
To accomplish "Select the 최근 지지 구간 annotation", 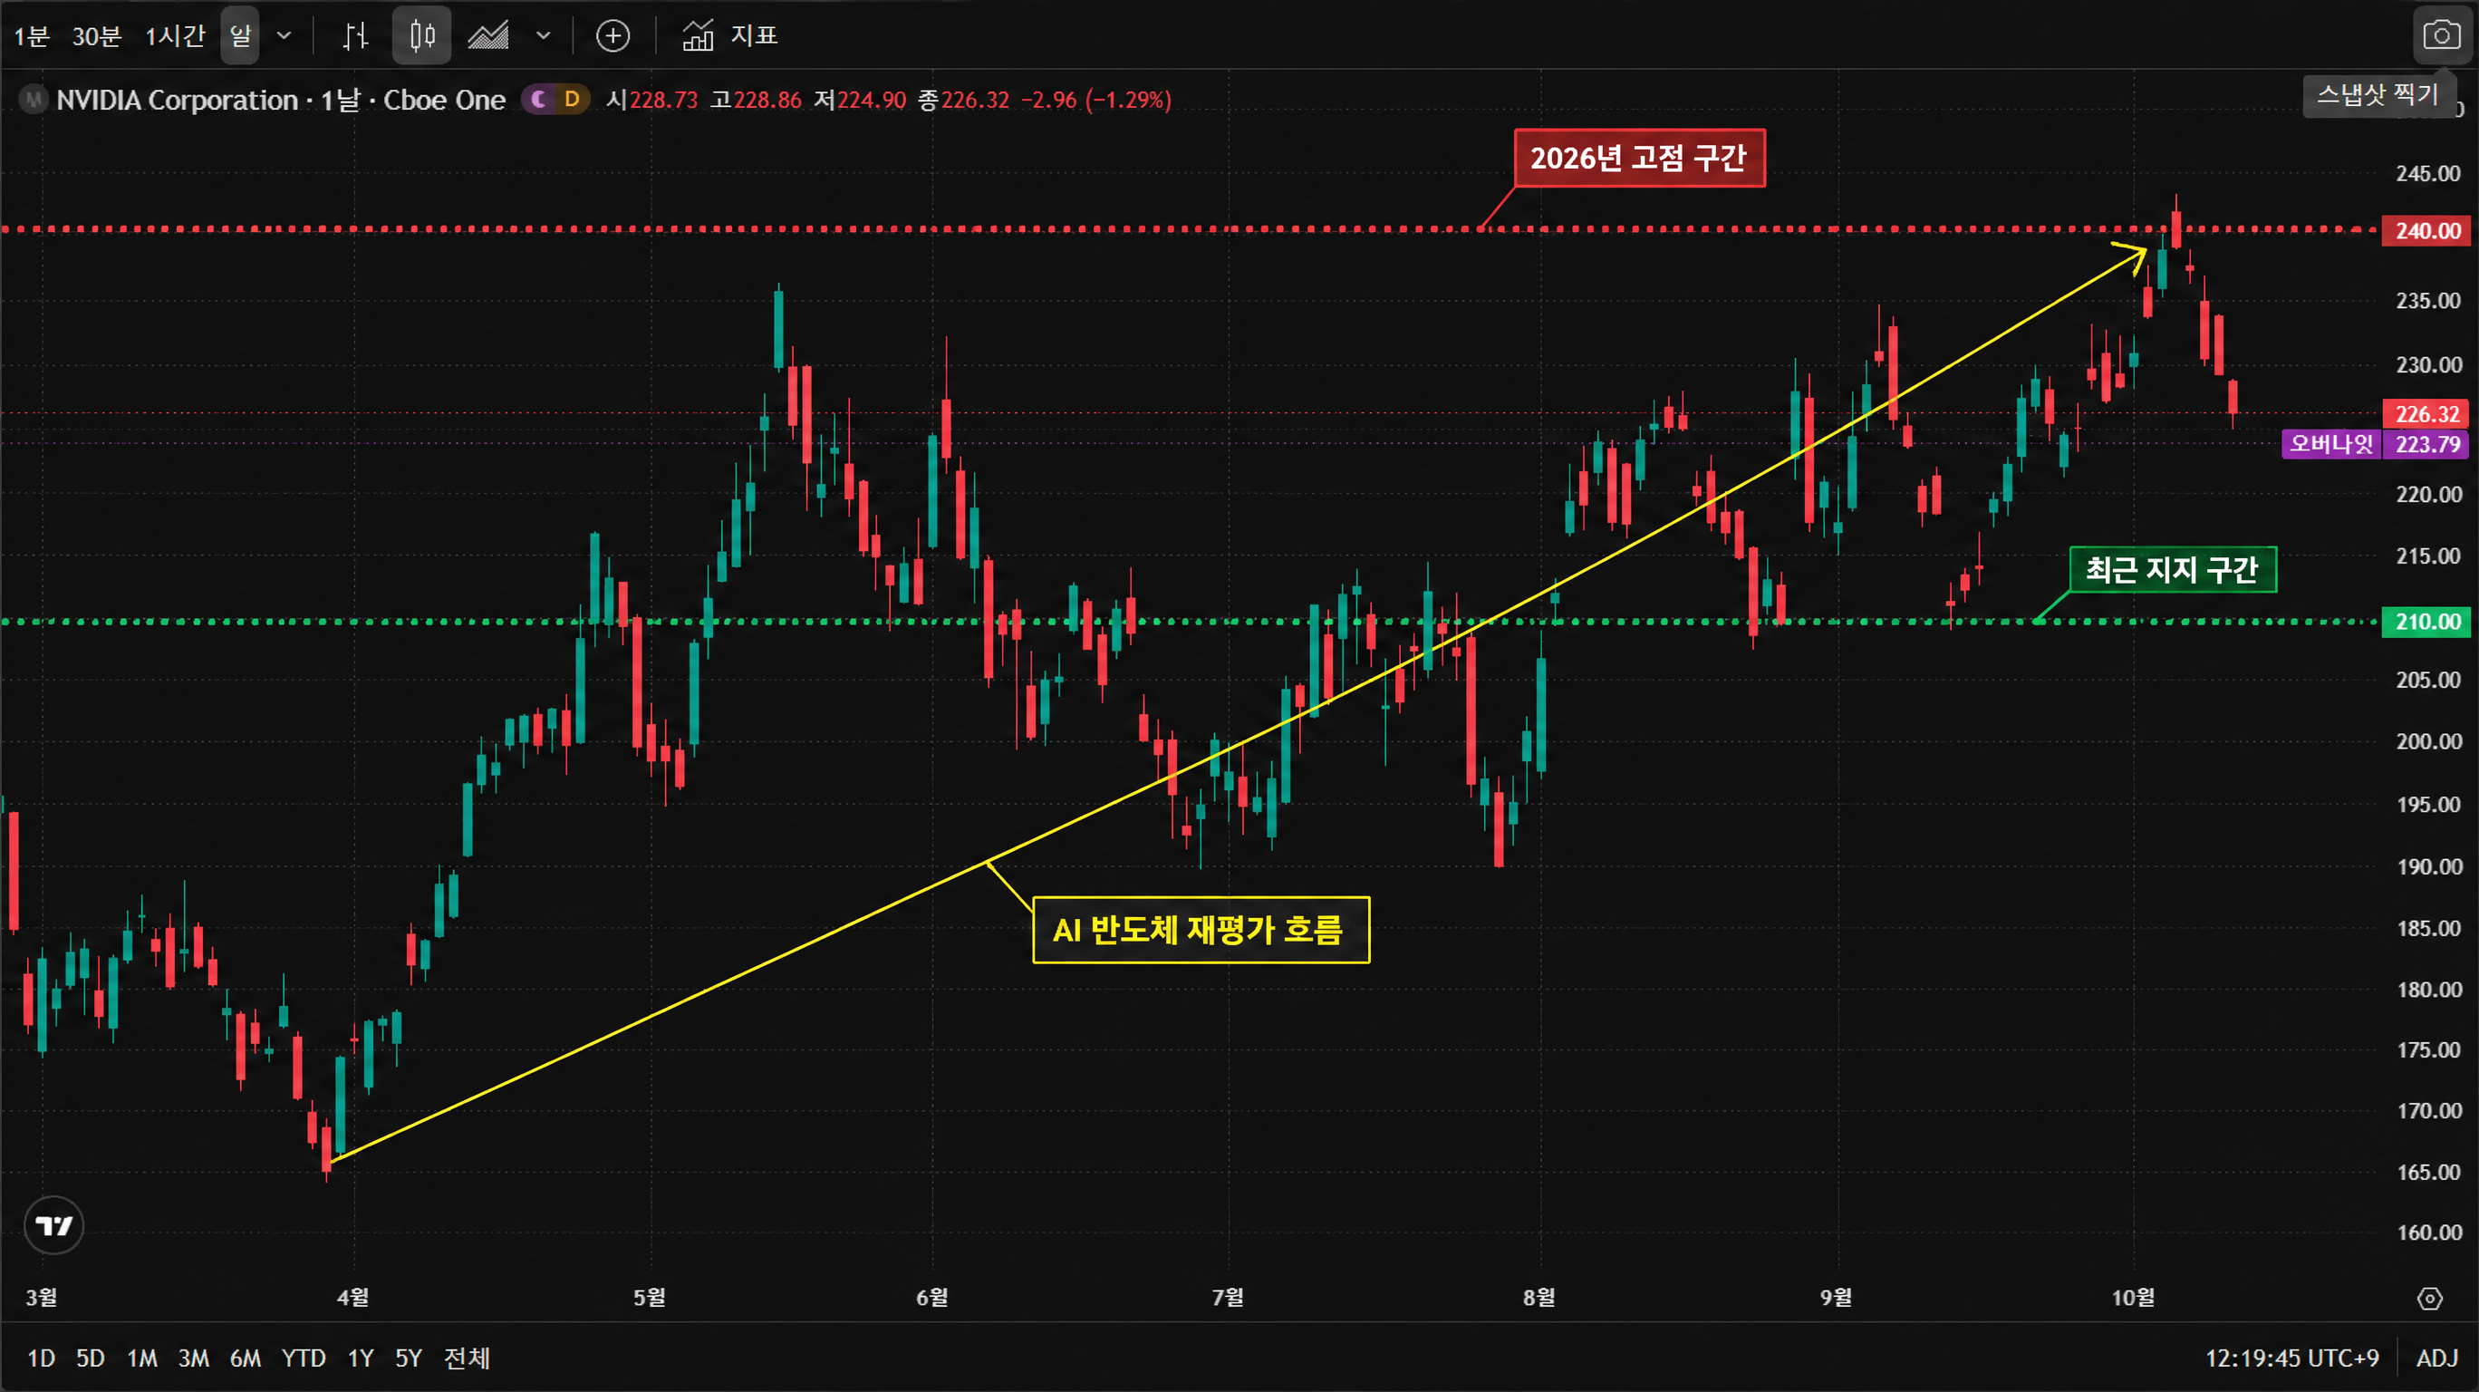I will (2172, 570).
